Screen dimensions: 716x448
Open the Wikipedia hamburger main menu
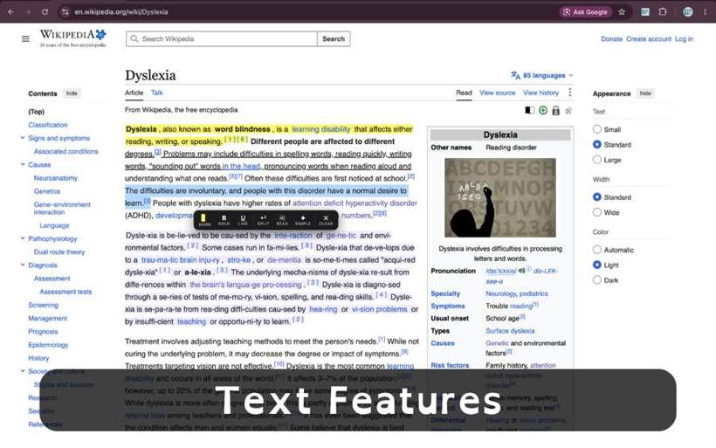25,38
